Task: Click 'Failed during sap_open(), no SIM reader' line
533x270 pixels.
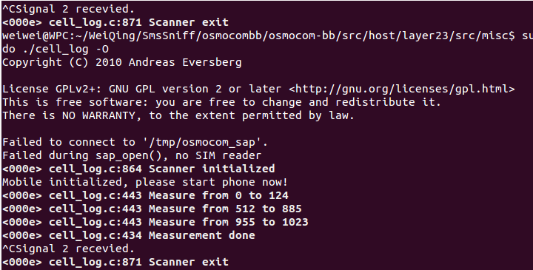Action: 132,155
